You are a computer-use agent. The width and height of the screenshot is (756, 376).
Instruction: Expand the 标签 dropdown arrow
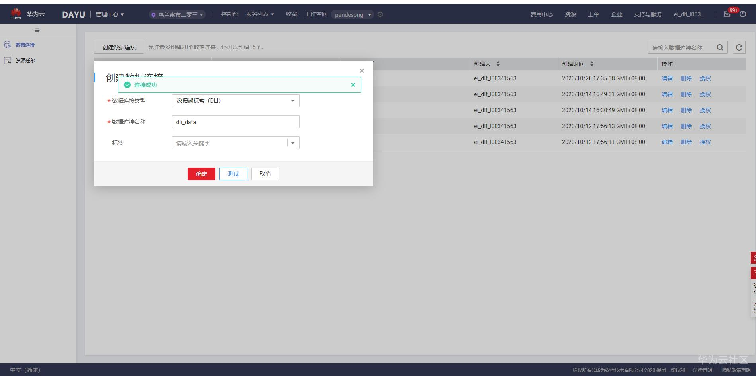(293, 143)
